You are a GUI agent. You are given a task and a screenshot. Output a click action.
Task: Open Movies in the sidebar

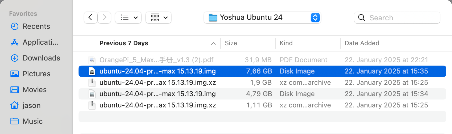(x=34, y=90)
